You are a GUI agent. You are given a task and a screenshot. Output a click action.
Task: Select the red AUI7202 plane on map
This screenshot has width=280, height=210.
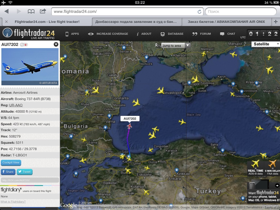[x=129, y=126]
